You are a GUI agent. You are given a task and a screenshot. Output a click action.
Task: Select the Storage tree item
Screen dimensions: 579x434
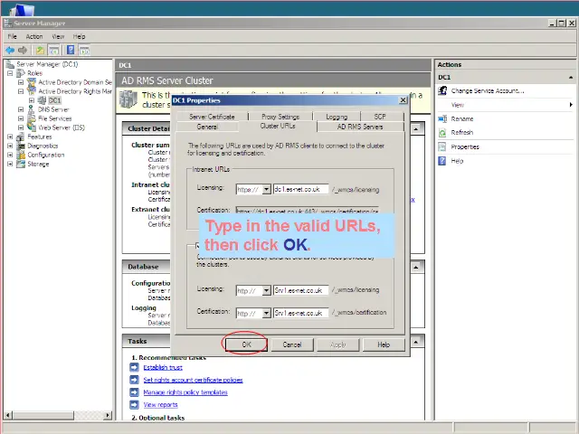[x=38, y=164]
